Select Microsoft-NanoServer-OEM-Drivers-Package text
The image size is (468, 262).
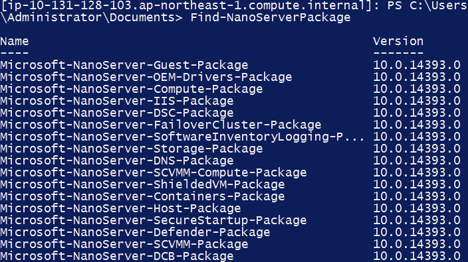pyautogui.click(x=146, y=77)
